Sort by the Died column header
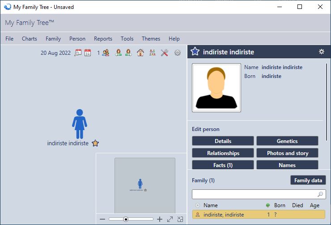 pos(297,205)
